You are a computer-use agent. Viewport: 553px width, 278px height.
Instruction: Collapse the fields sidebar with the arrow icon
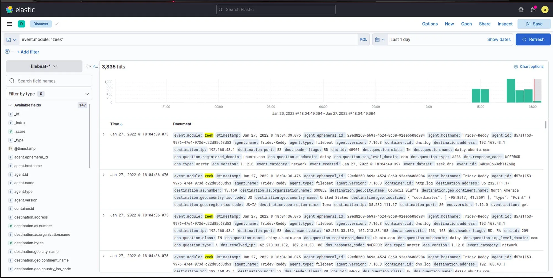point(95,66)
